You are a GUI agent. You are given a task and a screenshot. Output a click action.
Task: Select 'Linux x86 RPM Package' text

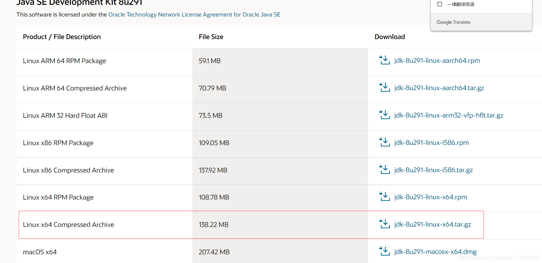(58, 143)
